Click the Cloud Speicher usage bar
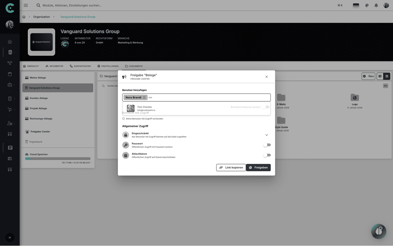Screen dimensions: 393x246 tap(58, 159)
